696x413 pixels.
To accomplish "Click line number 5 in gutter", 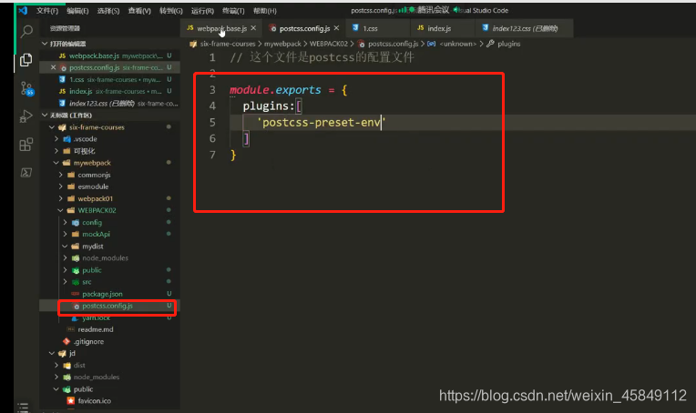I will [212, 122].
